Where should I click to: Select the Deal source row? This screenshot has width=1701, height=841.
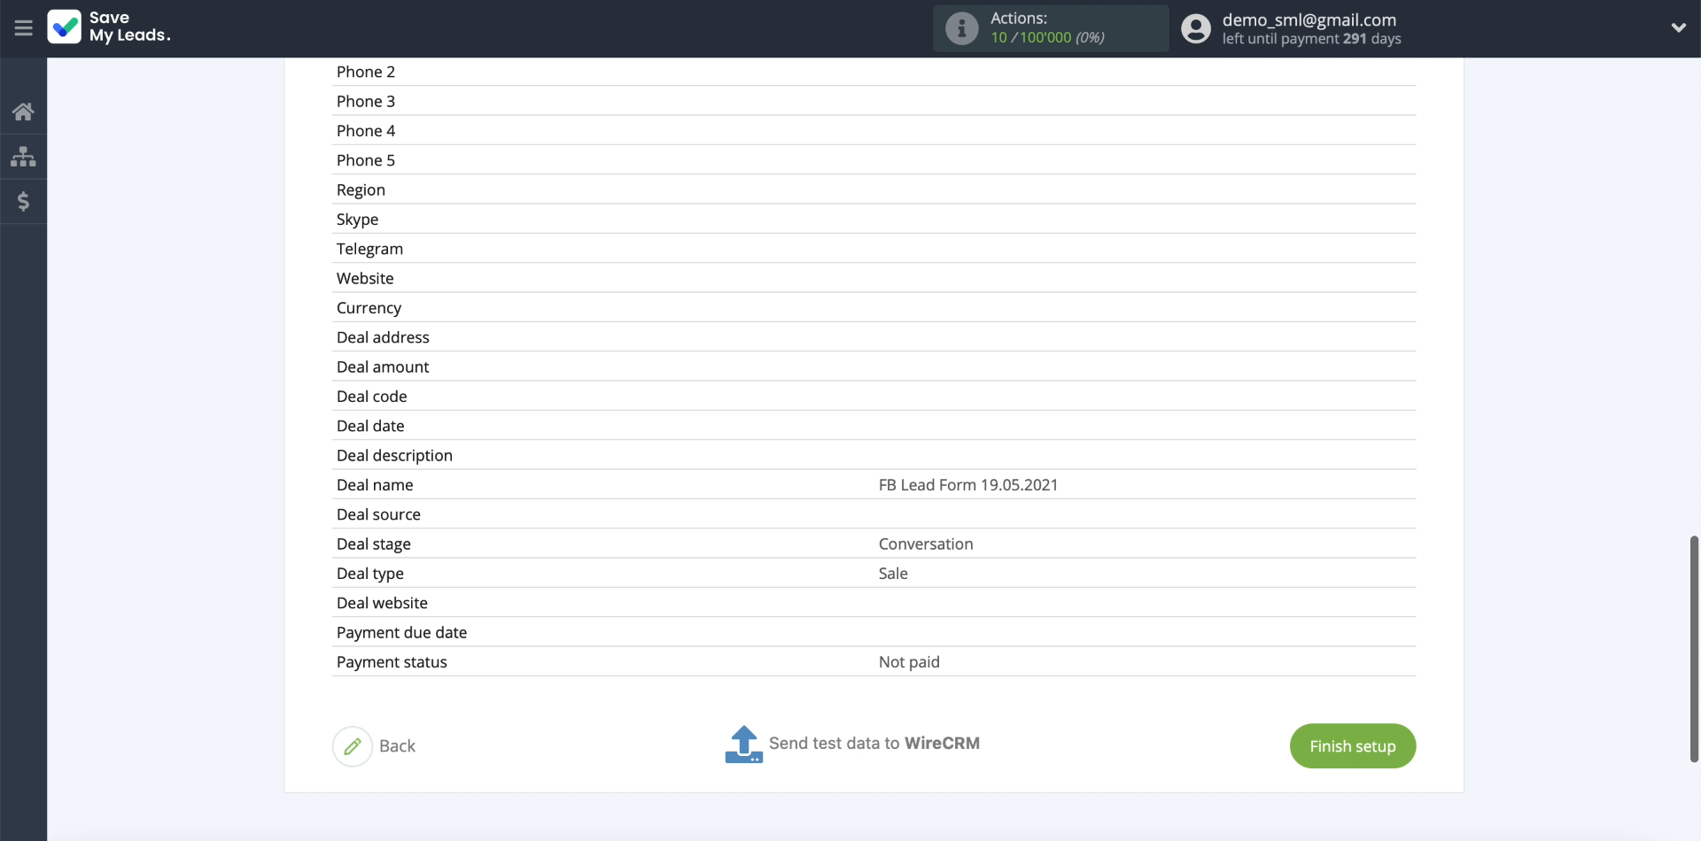(x=874, y=514)
